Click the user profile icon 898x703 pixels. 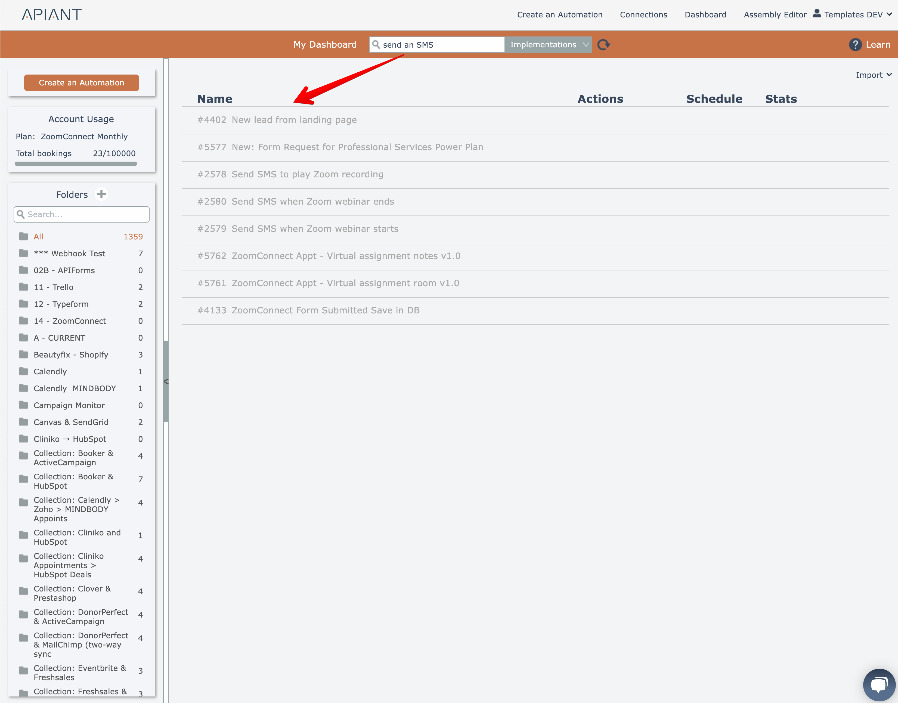pos(817,14)
